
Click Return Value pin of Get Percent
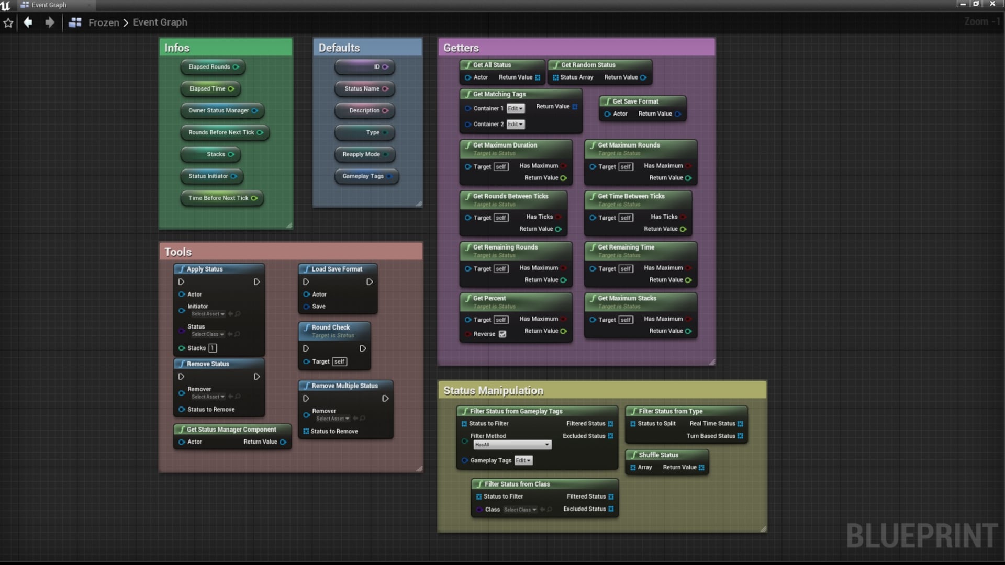[564, 331]
